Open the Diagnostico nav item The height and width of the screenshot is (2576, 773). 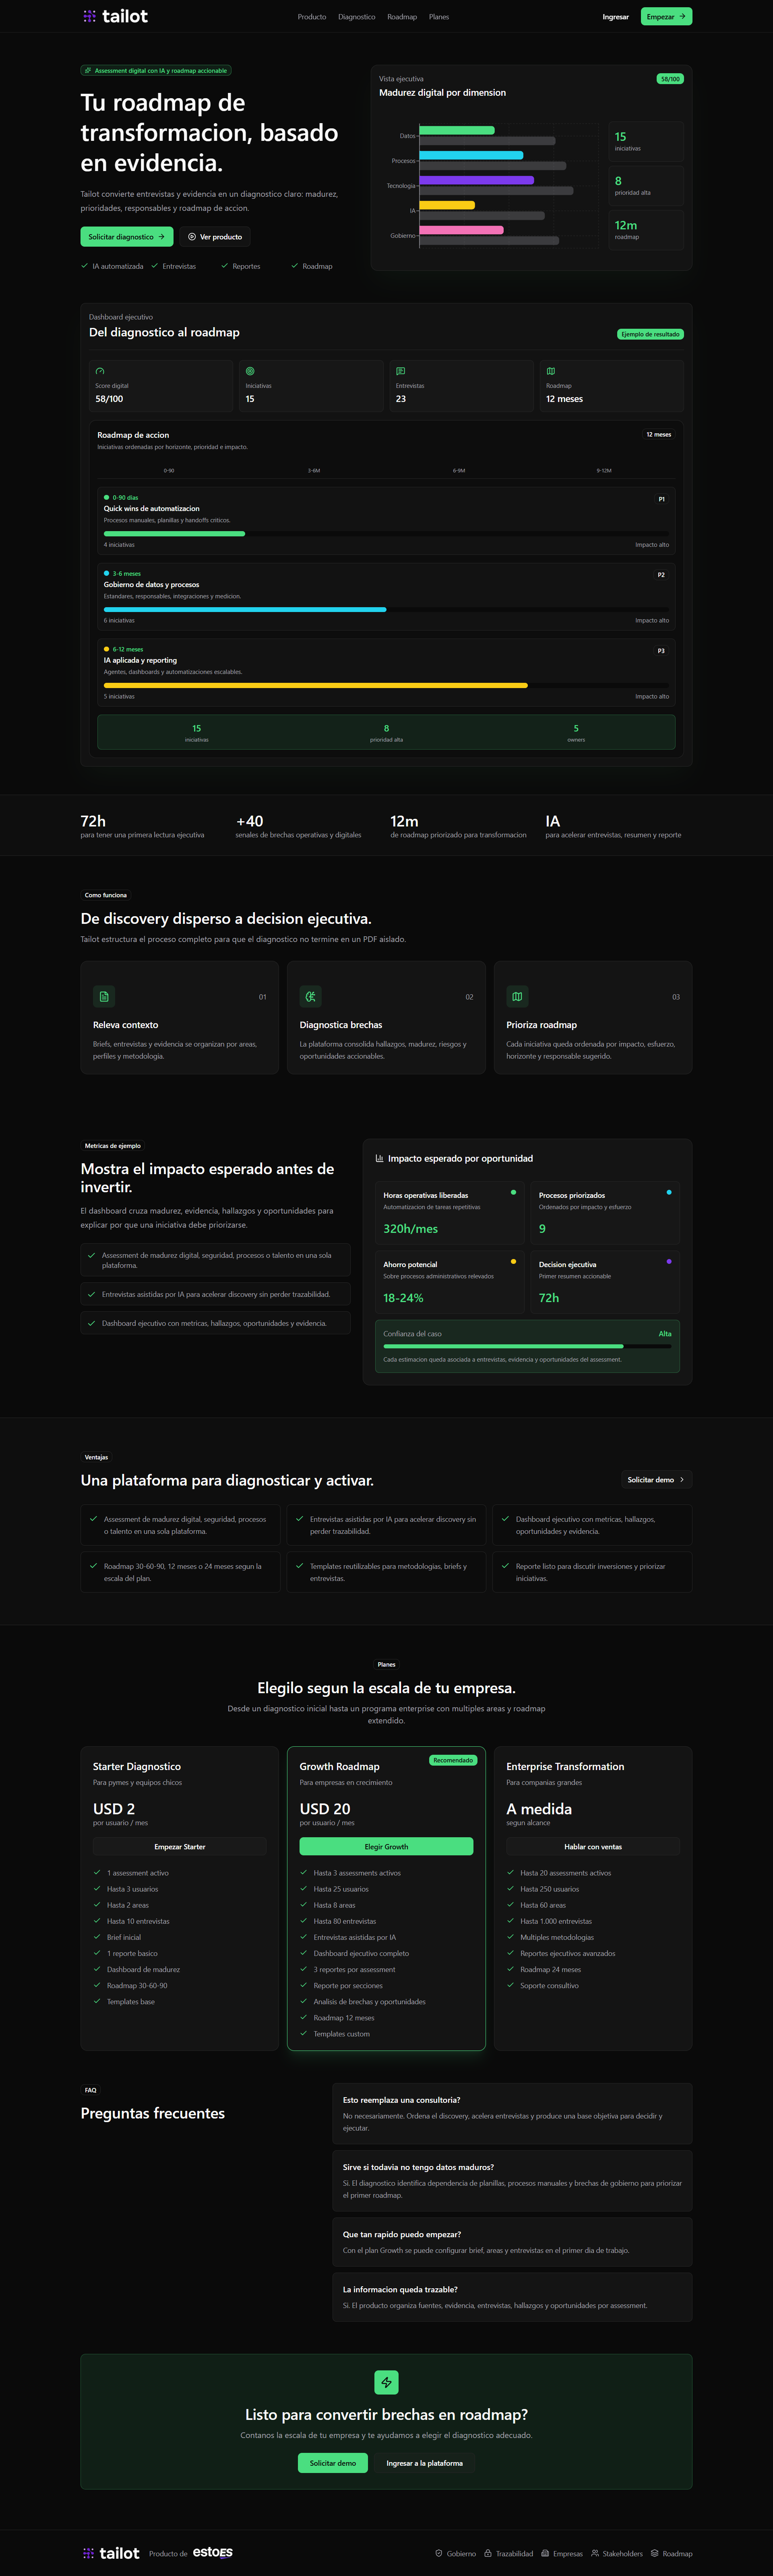point(357,17)
